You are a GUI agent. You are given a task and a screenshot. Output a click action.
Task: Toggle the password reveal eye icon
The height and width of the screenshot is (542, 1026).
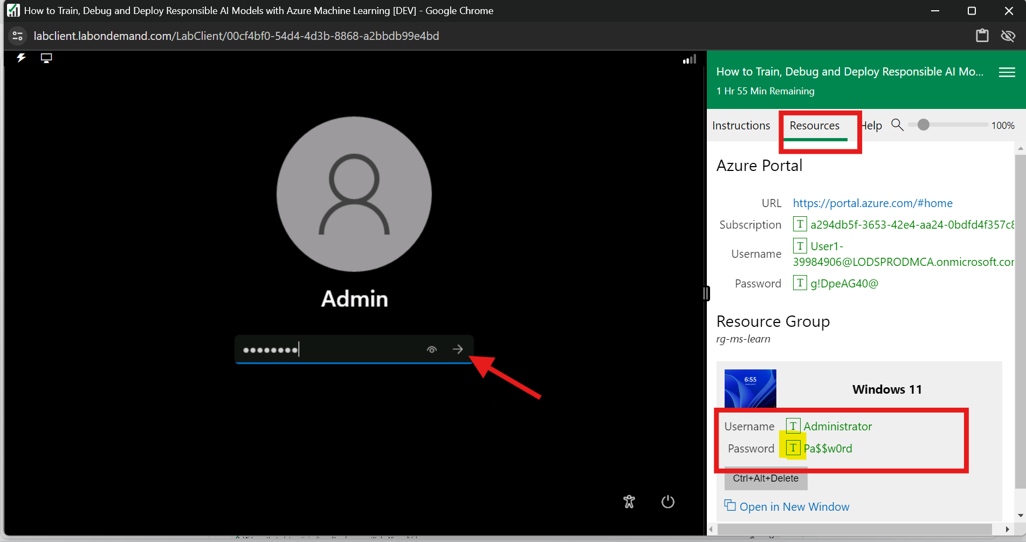[x=432, y=349]
